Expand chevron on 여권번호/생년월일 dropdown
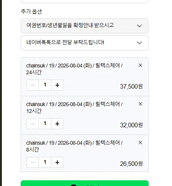The width and height of the screenshot is (172, 186). tap(140, 26)
